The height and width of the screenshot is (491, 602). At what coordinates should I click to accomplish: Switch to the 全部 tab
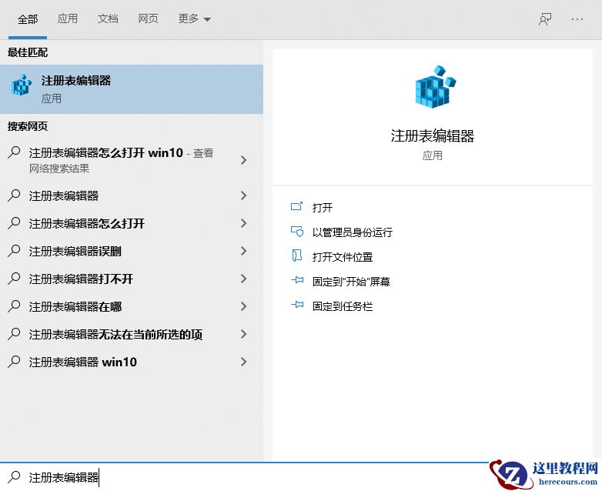pyautogui.click(x=28, y=18)
